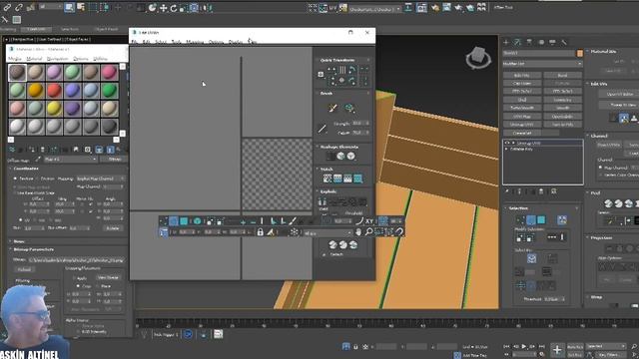639x359 pixels.
Task: Expand Editable Poly in modifier stack
Action: tap(507, 149)
